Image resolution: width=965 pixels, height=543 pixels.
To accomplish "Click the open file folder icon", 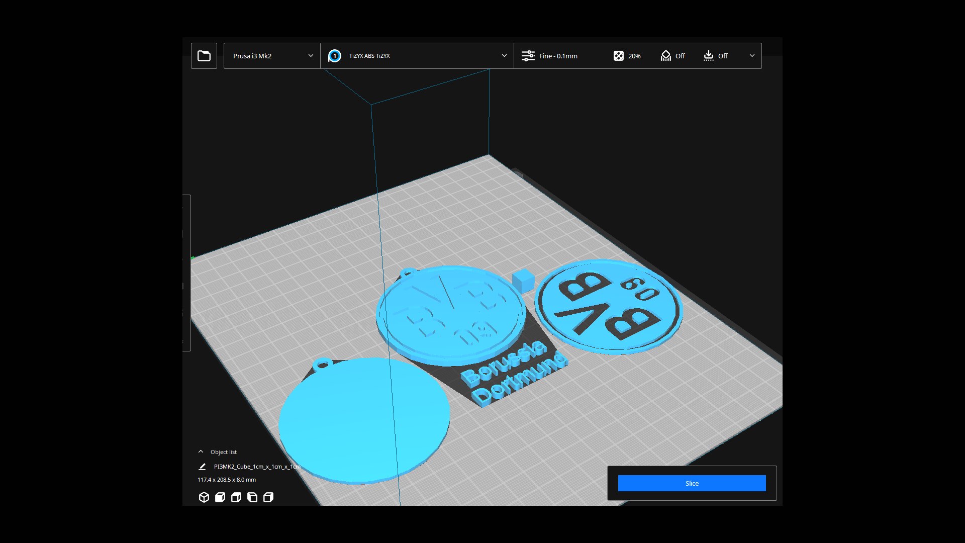I will pyautogui.click(x=204, y=56).
